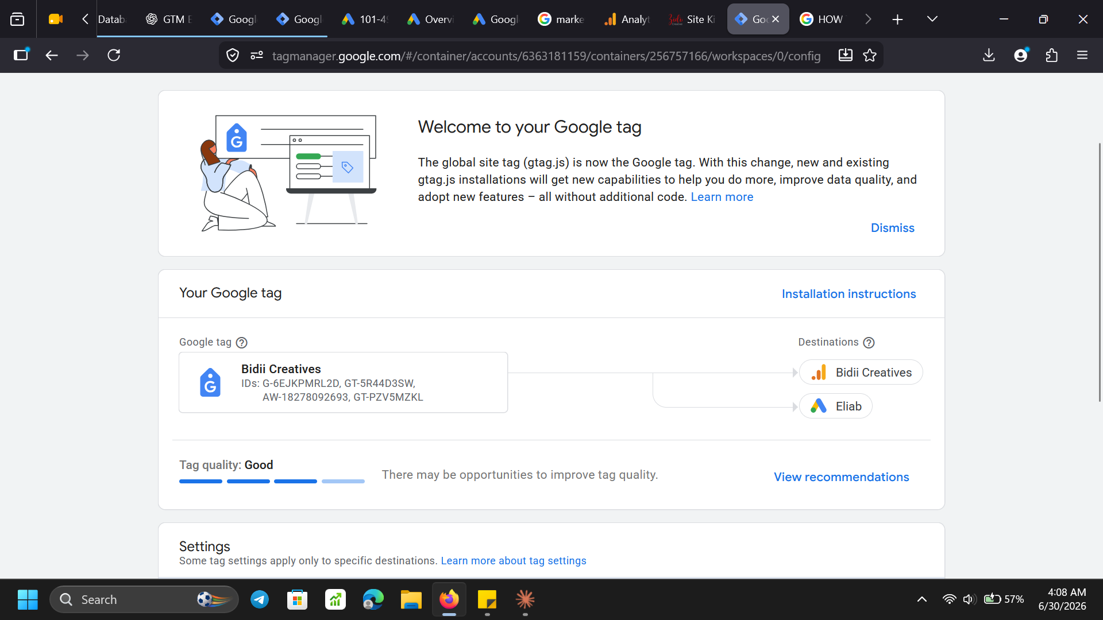Open Installation instructions
Image resolution: width=1103 pixels, height=620 pixels.
(x=849, y=294)
